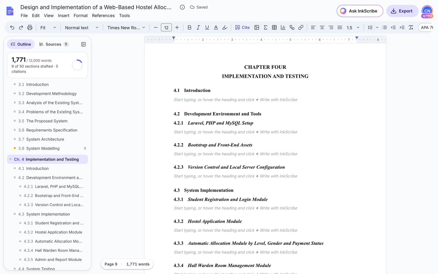The image size is (438, 274).
Task: Print the document
Action: (x=30, y=27)
